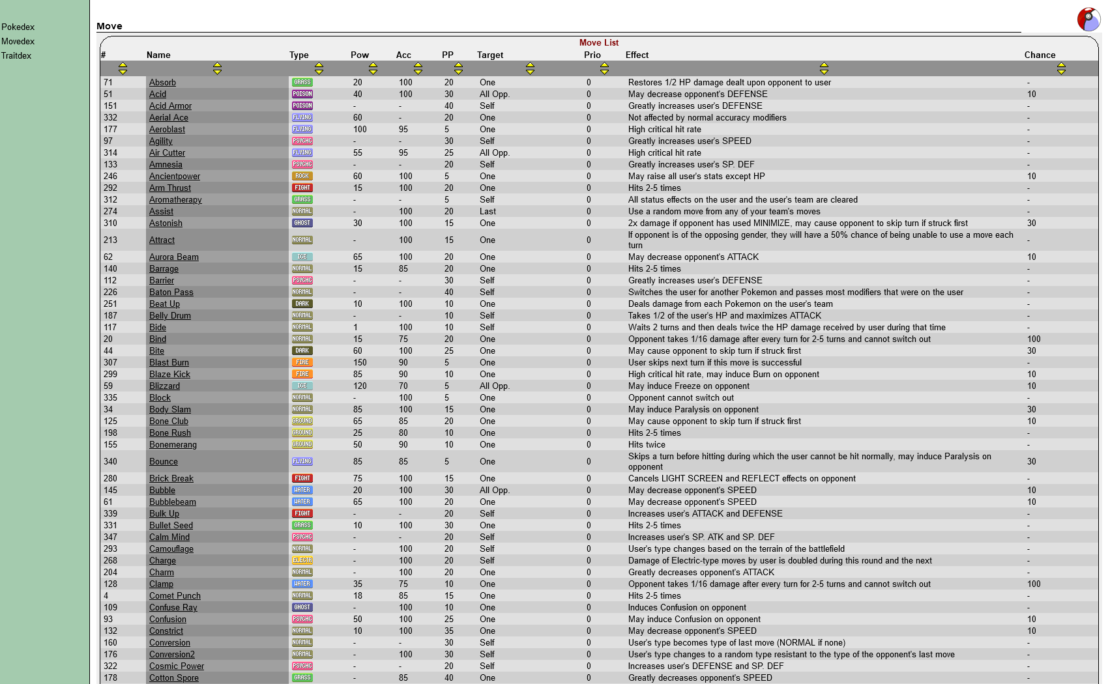Select 'Hits twice' effect text in Bonemerang row
This screenshot has height=684, width=1108.
tap(647, 444)
